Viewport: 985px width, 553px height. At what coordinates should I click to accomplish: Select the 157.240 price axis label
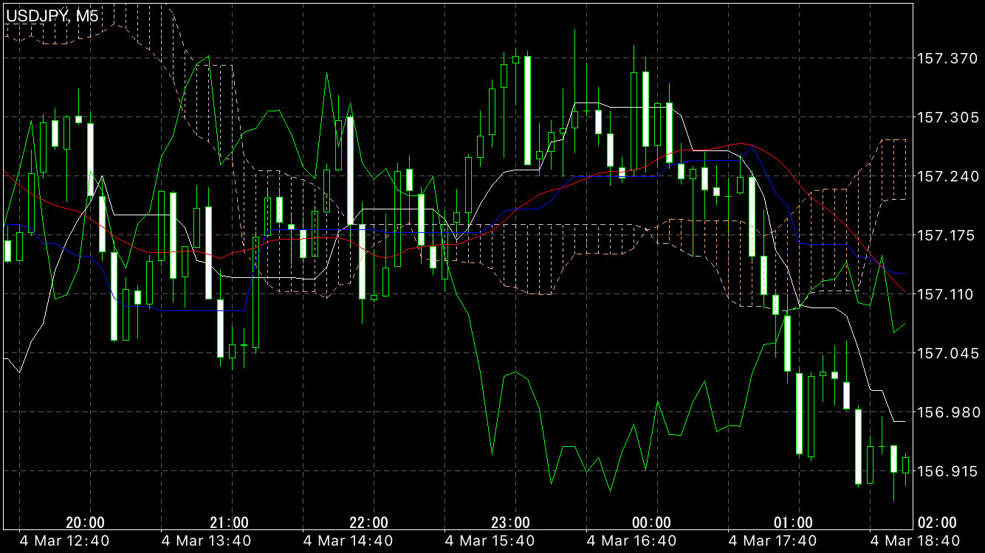click(945, 176)
